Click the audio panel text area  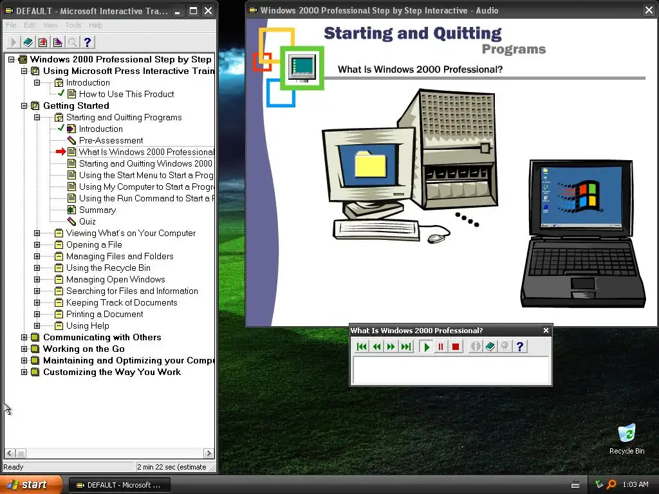[x=451, y=370]
